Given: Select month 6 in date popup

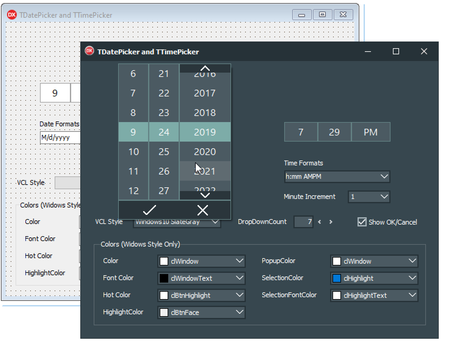Looking at the screenshot, I should [x=133, y=74].
